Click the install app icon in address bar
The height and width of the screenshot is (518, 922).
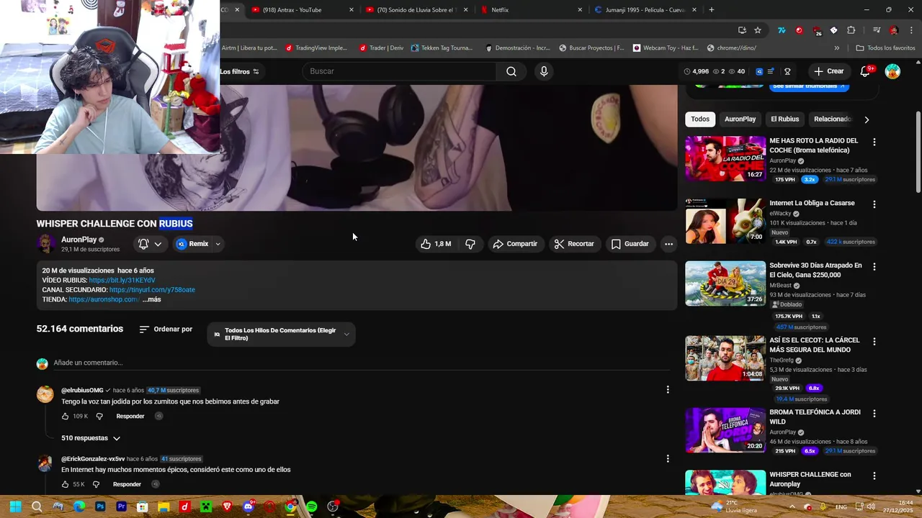click(x=742, y=30)
